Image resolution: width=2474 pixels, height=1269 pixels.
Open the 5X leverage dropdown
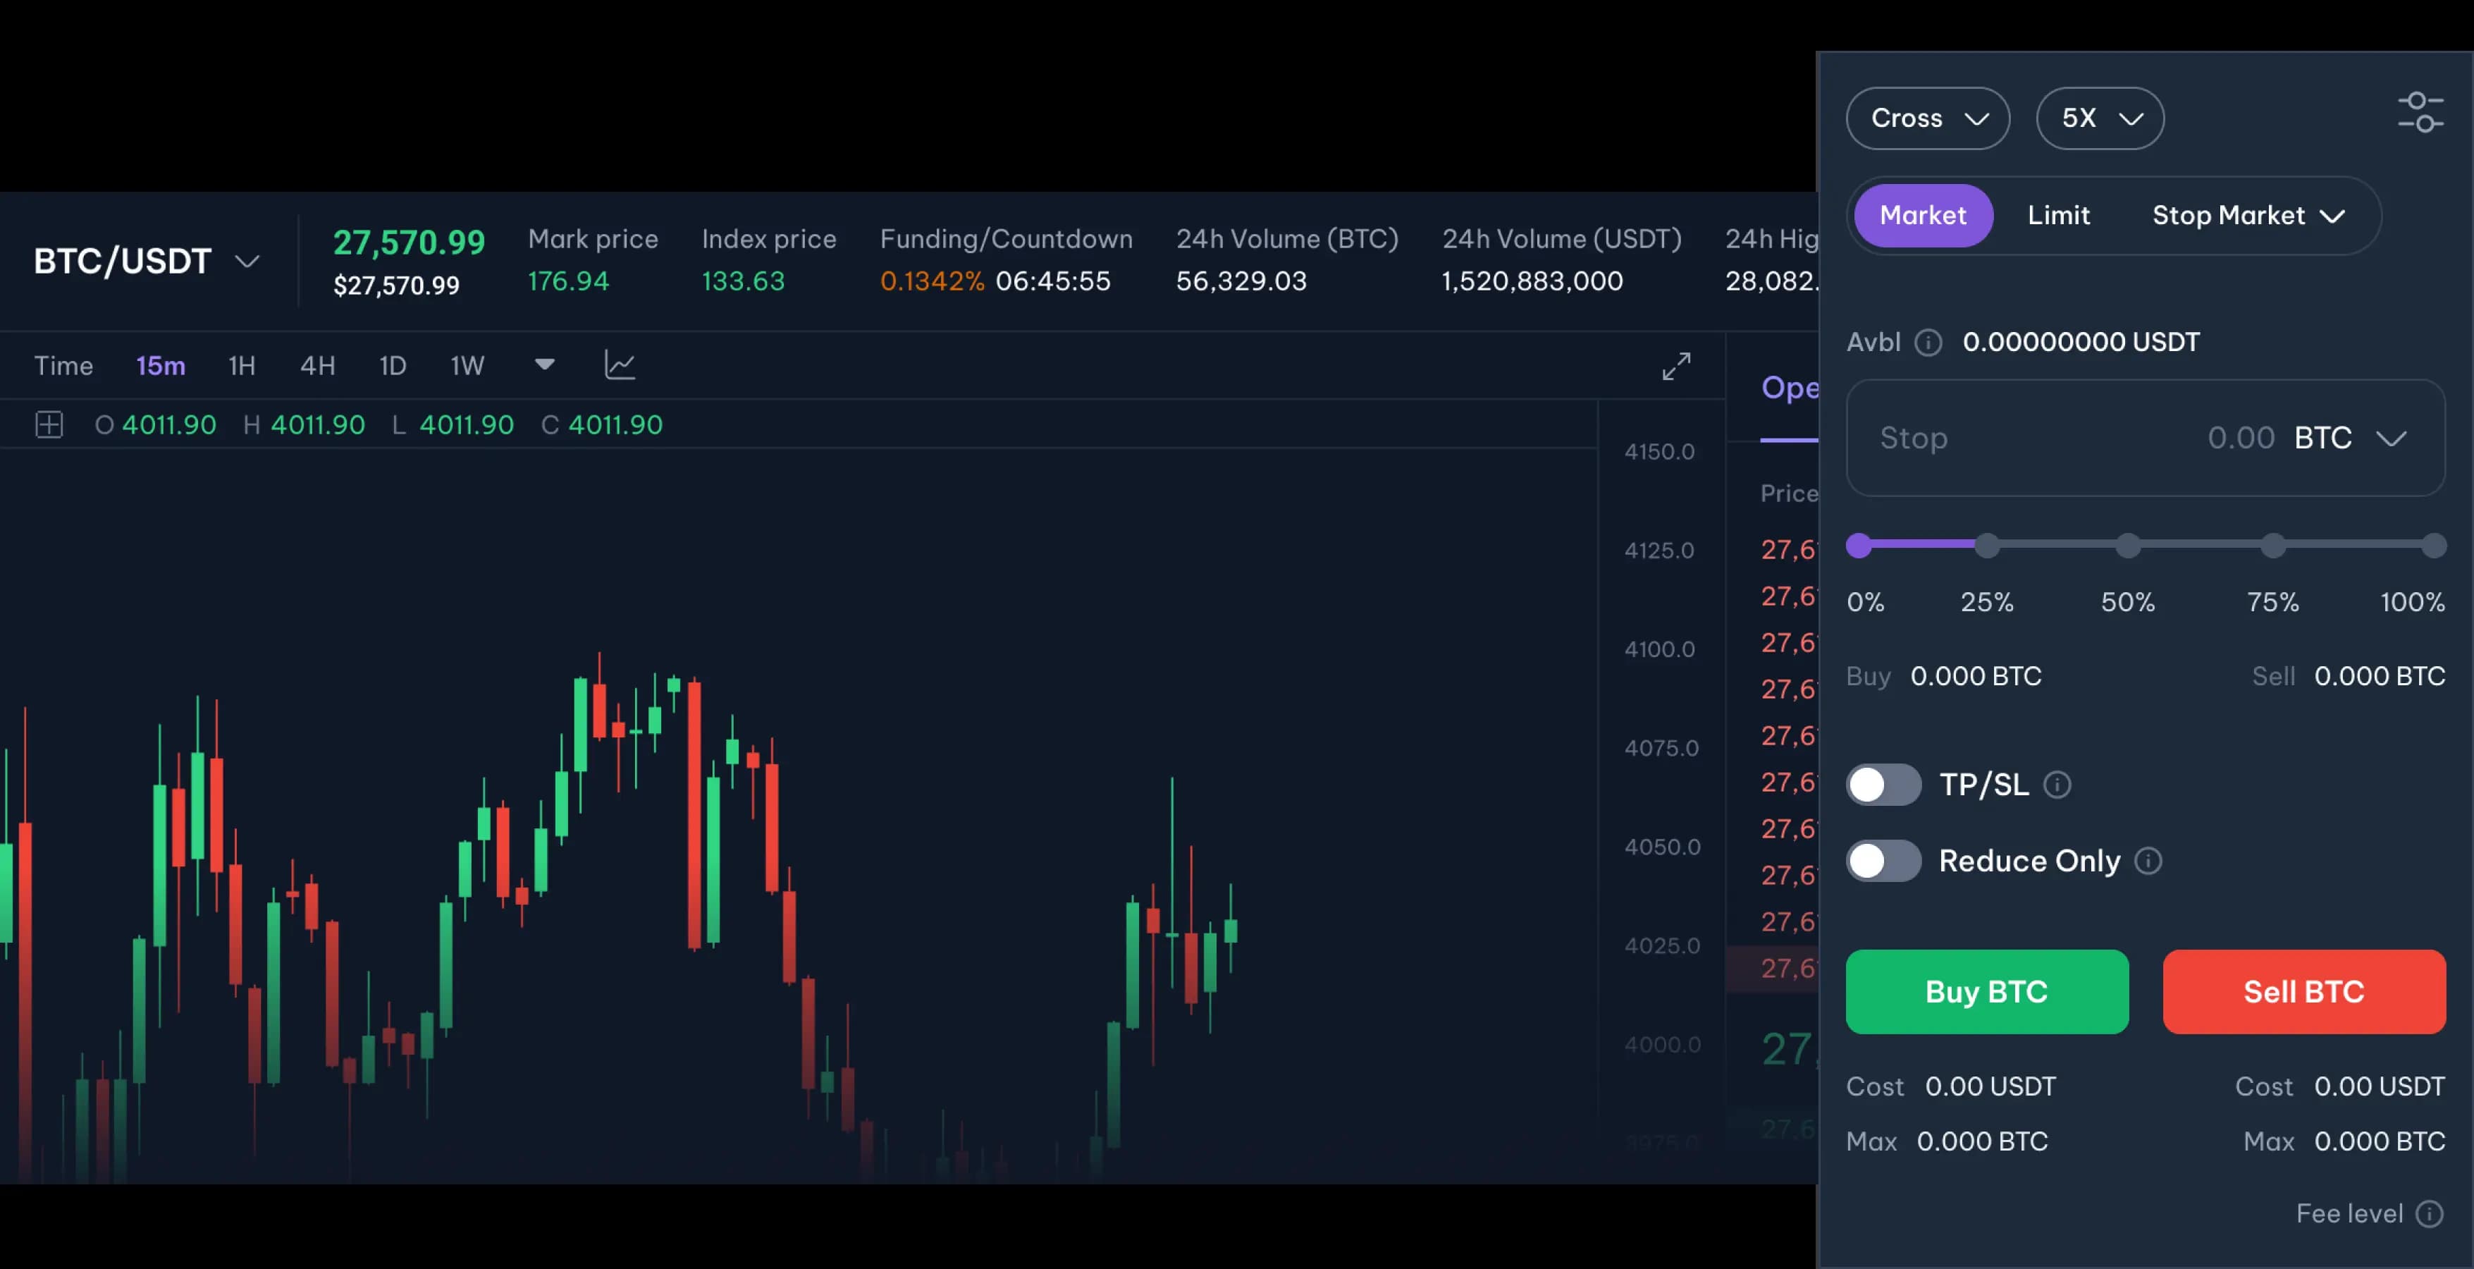[x=2100, y=118]
